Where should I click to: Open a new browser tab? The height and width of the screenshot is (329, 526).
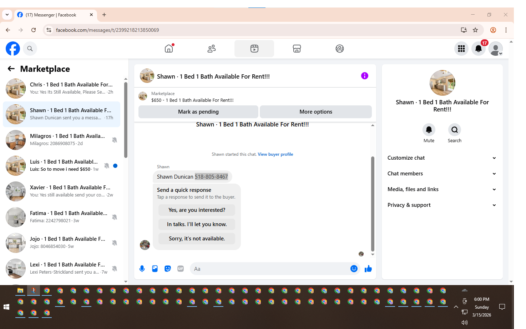coord(104,15)
